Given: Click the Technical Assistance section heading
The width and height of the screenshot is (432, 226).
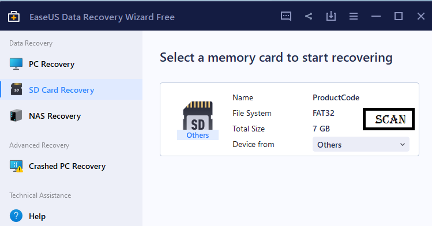Looking at the screenshot, I should click(40, 195).
